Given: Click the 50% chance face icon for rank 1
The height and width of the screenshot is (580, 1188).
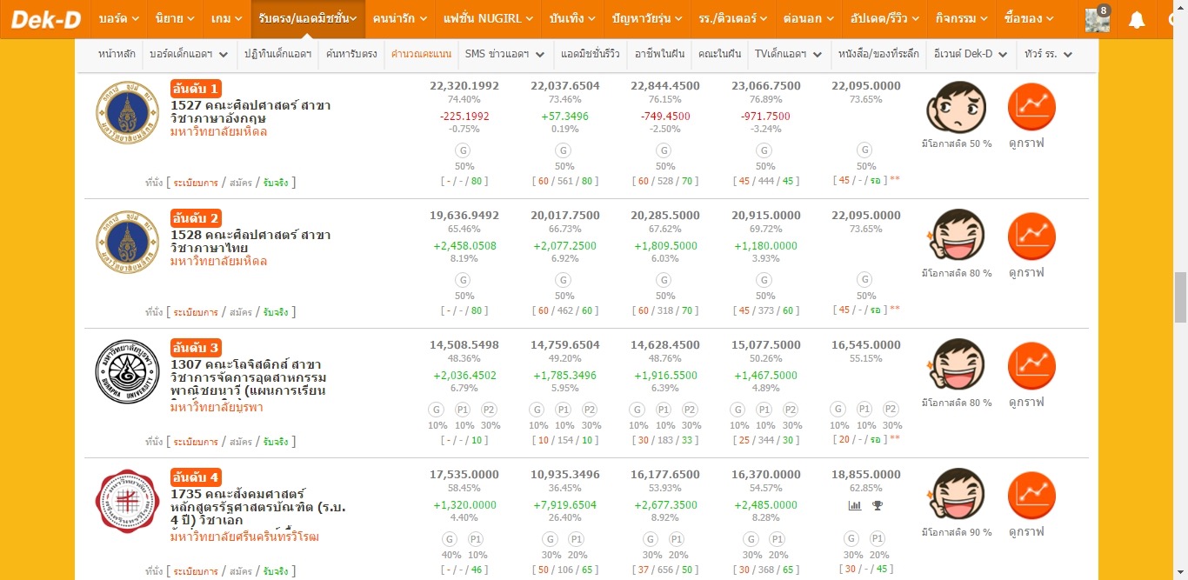Looking at the screenshot, I should click(x=956, y=107).
